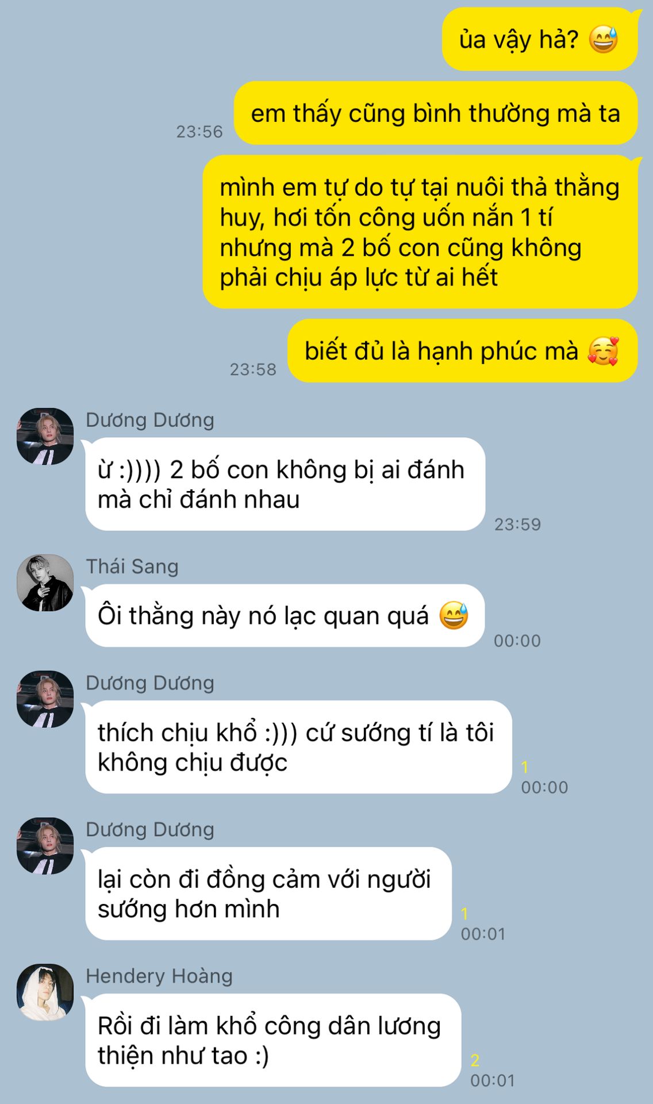653x1104 pixels.
Task: Tap the sweat-smile emoji in 'ủa vậy hả?'
Action: [x=603, y=39]
